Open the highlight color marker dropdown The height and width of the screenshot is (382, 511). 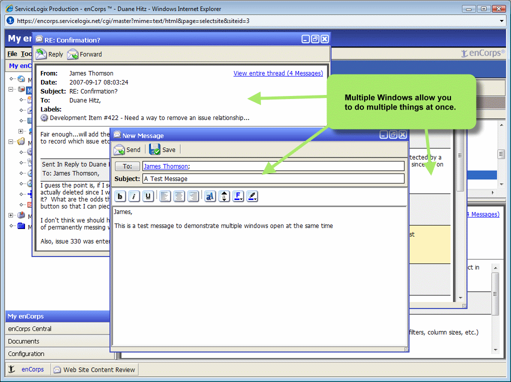[x=252, y=196]
